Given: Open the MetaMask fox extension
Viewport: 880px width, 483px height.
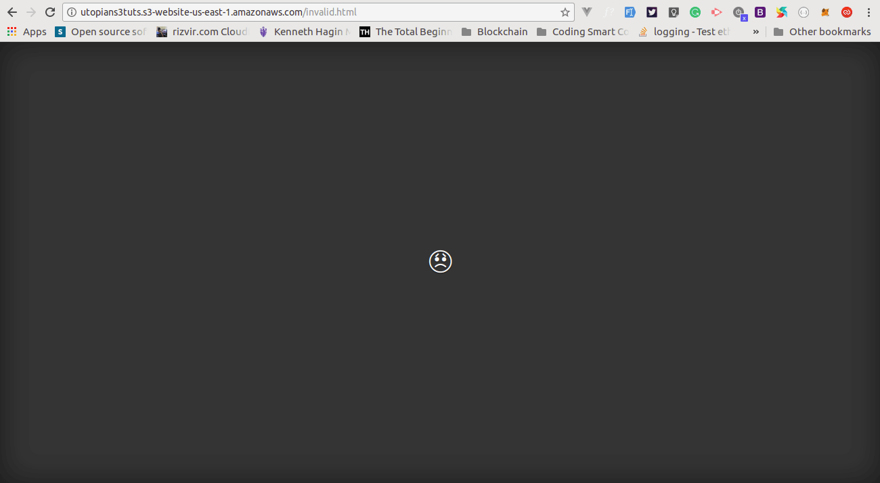Looking at the screenshot, I should pos(825,12).
